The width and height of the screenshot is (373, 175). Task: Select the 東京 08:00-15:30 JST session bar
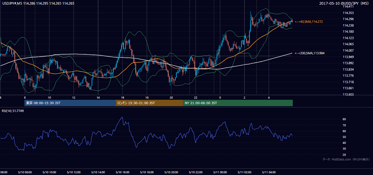tap(70, 103)
